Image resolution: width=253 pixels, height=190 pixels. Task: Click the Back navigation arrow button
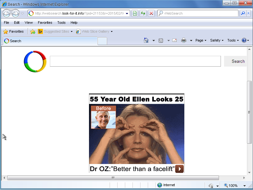click(x=6, y=13)
